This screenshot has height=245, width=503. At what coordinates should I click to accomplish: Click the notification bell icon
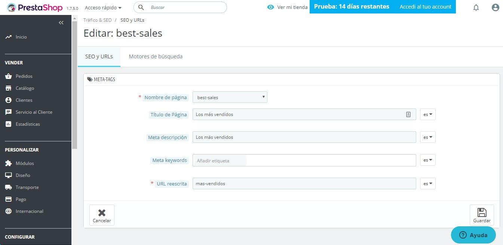click(x=476, y=7)
